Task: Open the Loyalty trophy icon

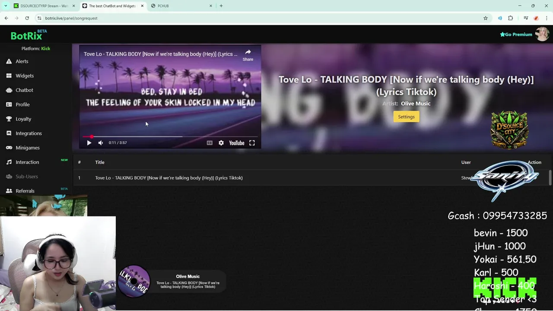Action: click(x=9, y=119)
